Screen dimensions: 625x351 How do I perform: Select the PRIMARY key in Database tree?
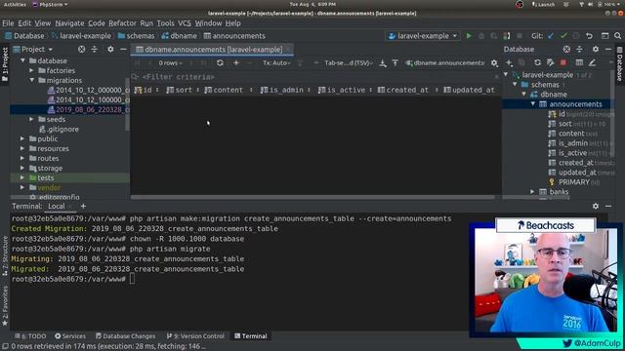point(574,182)
